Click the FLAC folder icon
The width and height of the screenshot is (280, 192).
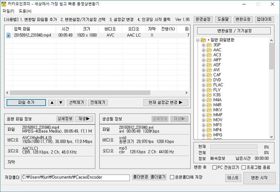209,85
